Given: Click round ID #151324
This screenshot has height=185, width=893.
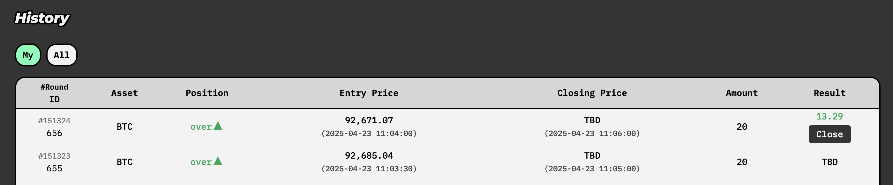Looking at the screenshot, I should pyautogui.click(x=55, y=121).
